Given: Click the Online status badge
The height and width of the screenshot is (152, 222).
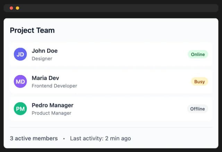Looking at the screenshot, I should [198, 54].
